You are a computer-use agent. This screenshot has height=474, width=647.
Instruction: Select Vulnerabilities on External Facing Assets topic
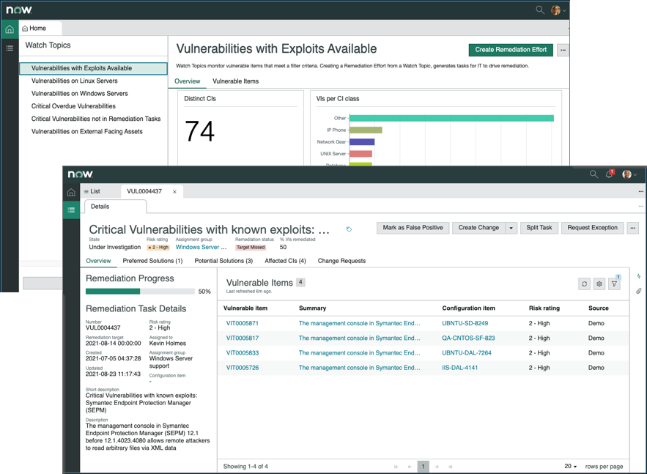click(x=87, y=132)
